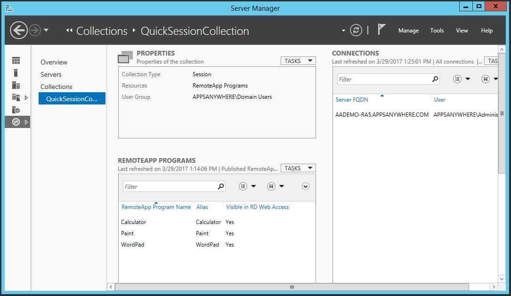Select the Local Server sidebar icon
This screenshot has width=511, height=296.
(16, 73)
